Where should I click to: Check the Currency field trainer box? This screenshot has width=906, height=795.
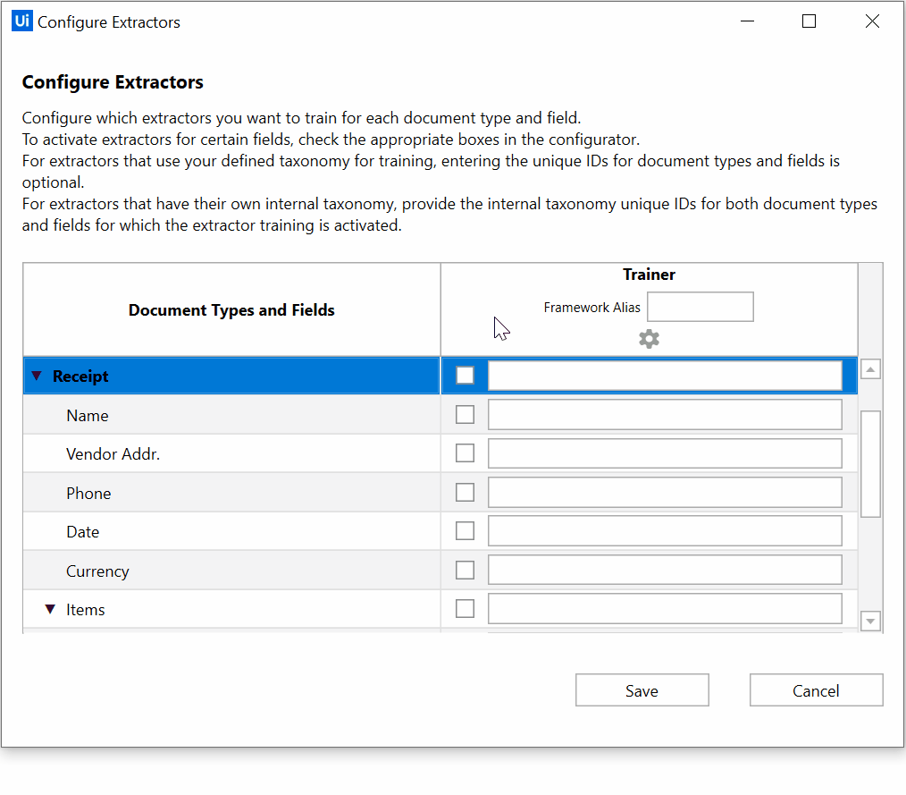[x=465, y=571]
